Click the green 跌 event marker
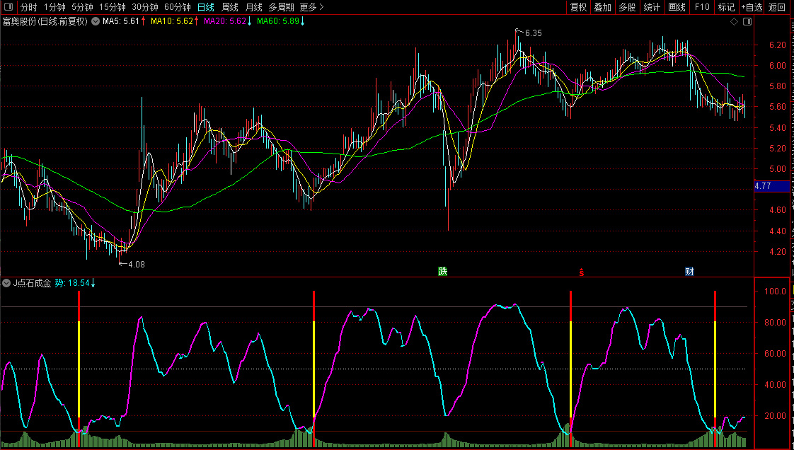Viewport: 794px width, 450px height. pos(443,272)
